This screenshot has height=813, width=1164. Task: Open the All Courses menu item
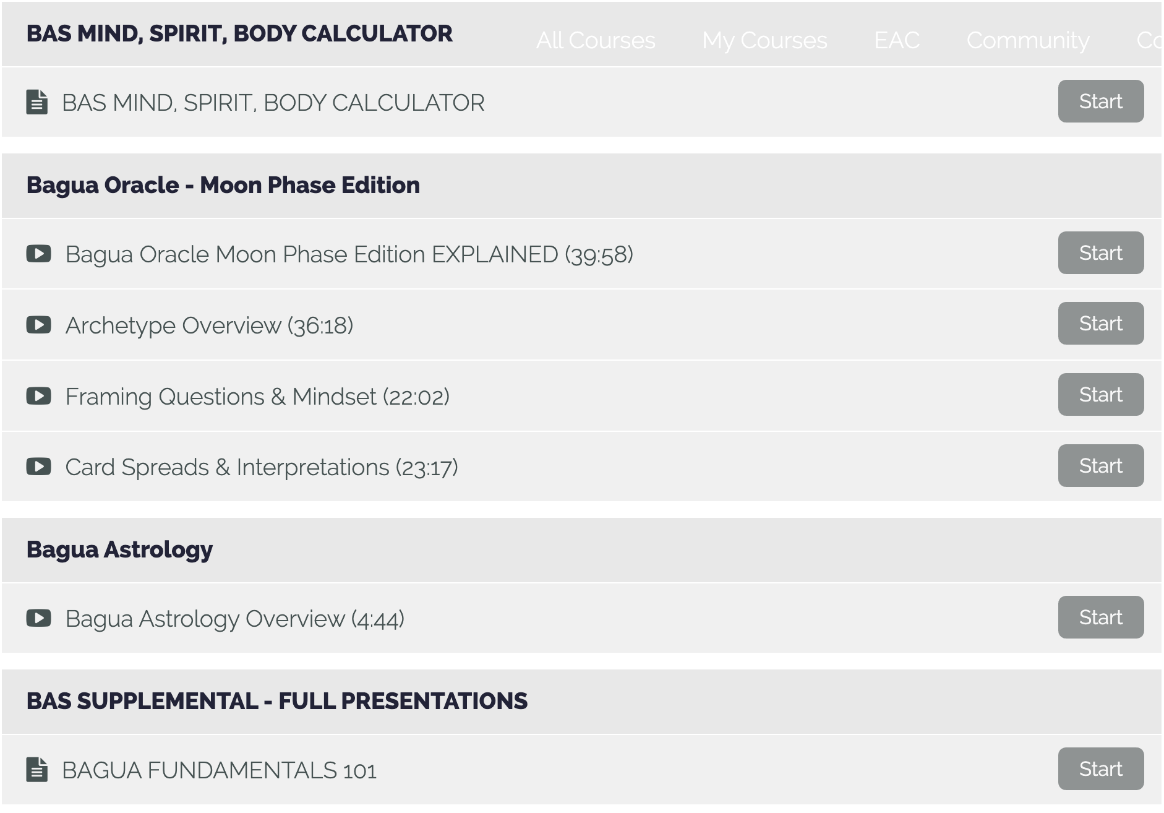(595, 41)
